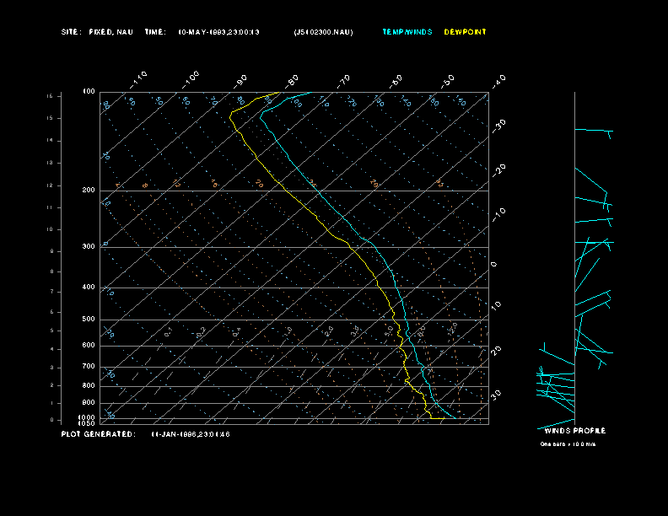Click the topmost wind barb in winds profile

point(593,131)
